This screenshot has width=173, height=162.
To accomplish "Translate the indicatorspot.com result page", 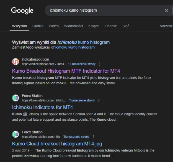I will [x=83, y=64].
